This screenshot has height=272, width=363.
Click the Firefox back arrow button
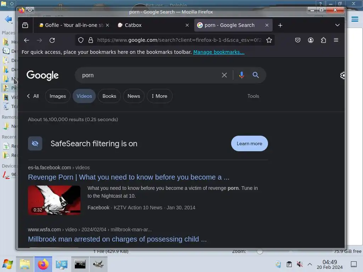27,40
